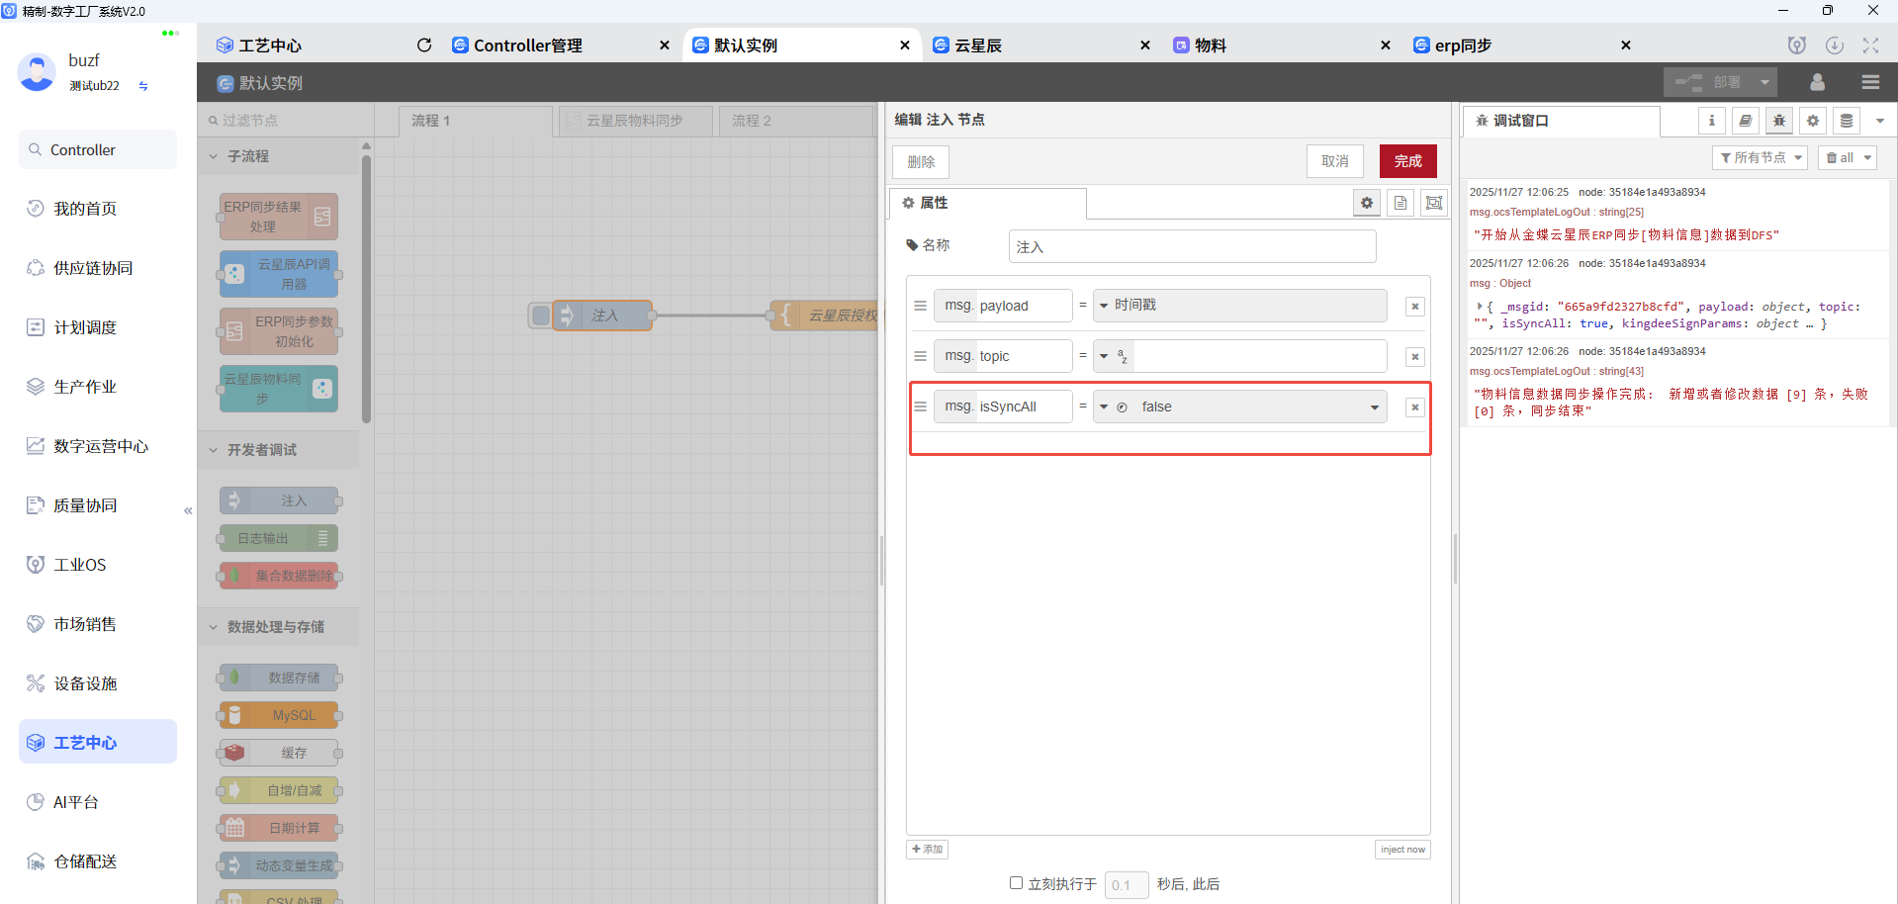Screen dimensions: 1898x904
Task: Collapse the 子流程 palette category
Action: tap(214, 156)
